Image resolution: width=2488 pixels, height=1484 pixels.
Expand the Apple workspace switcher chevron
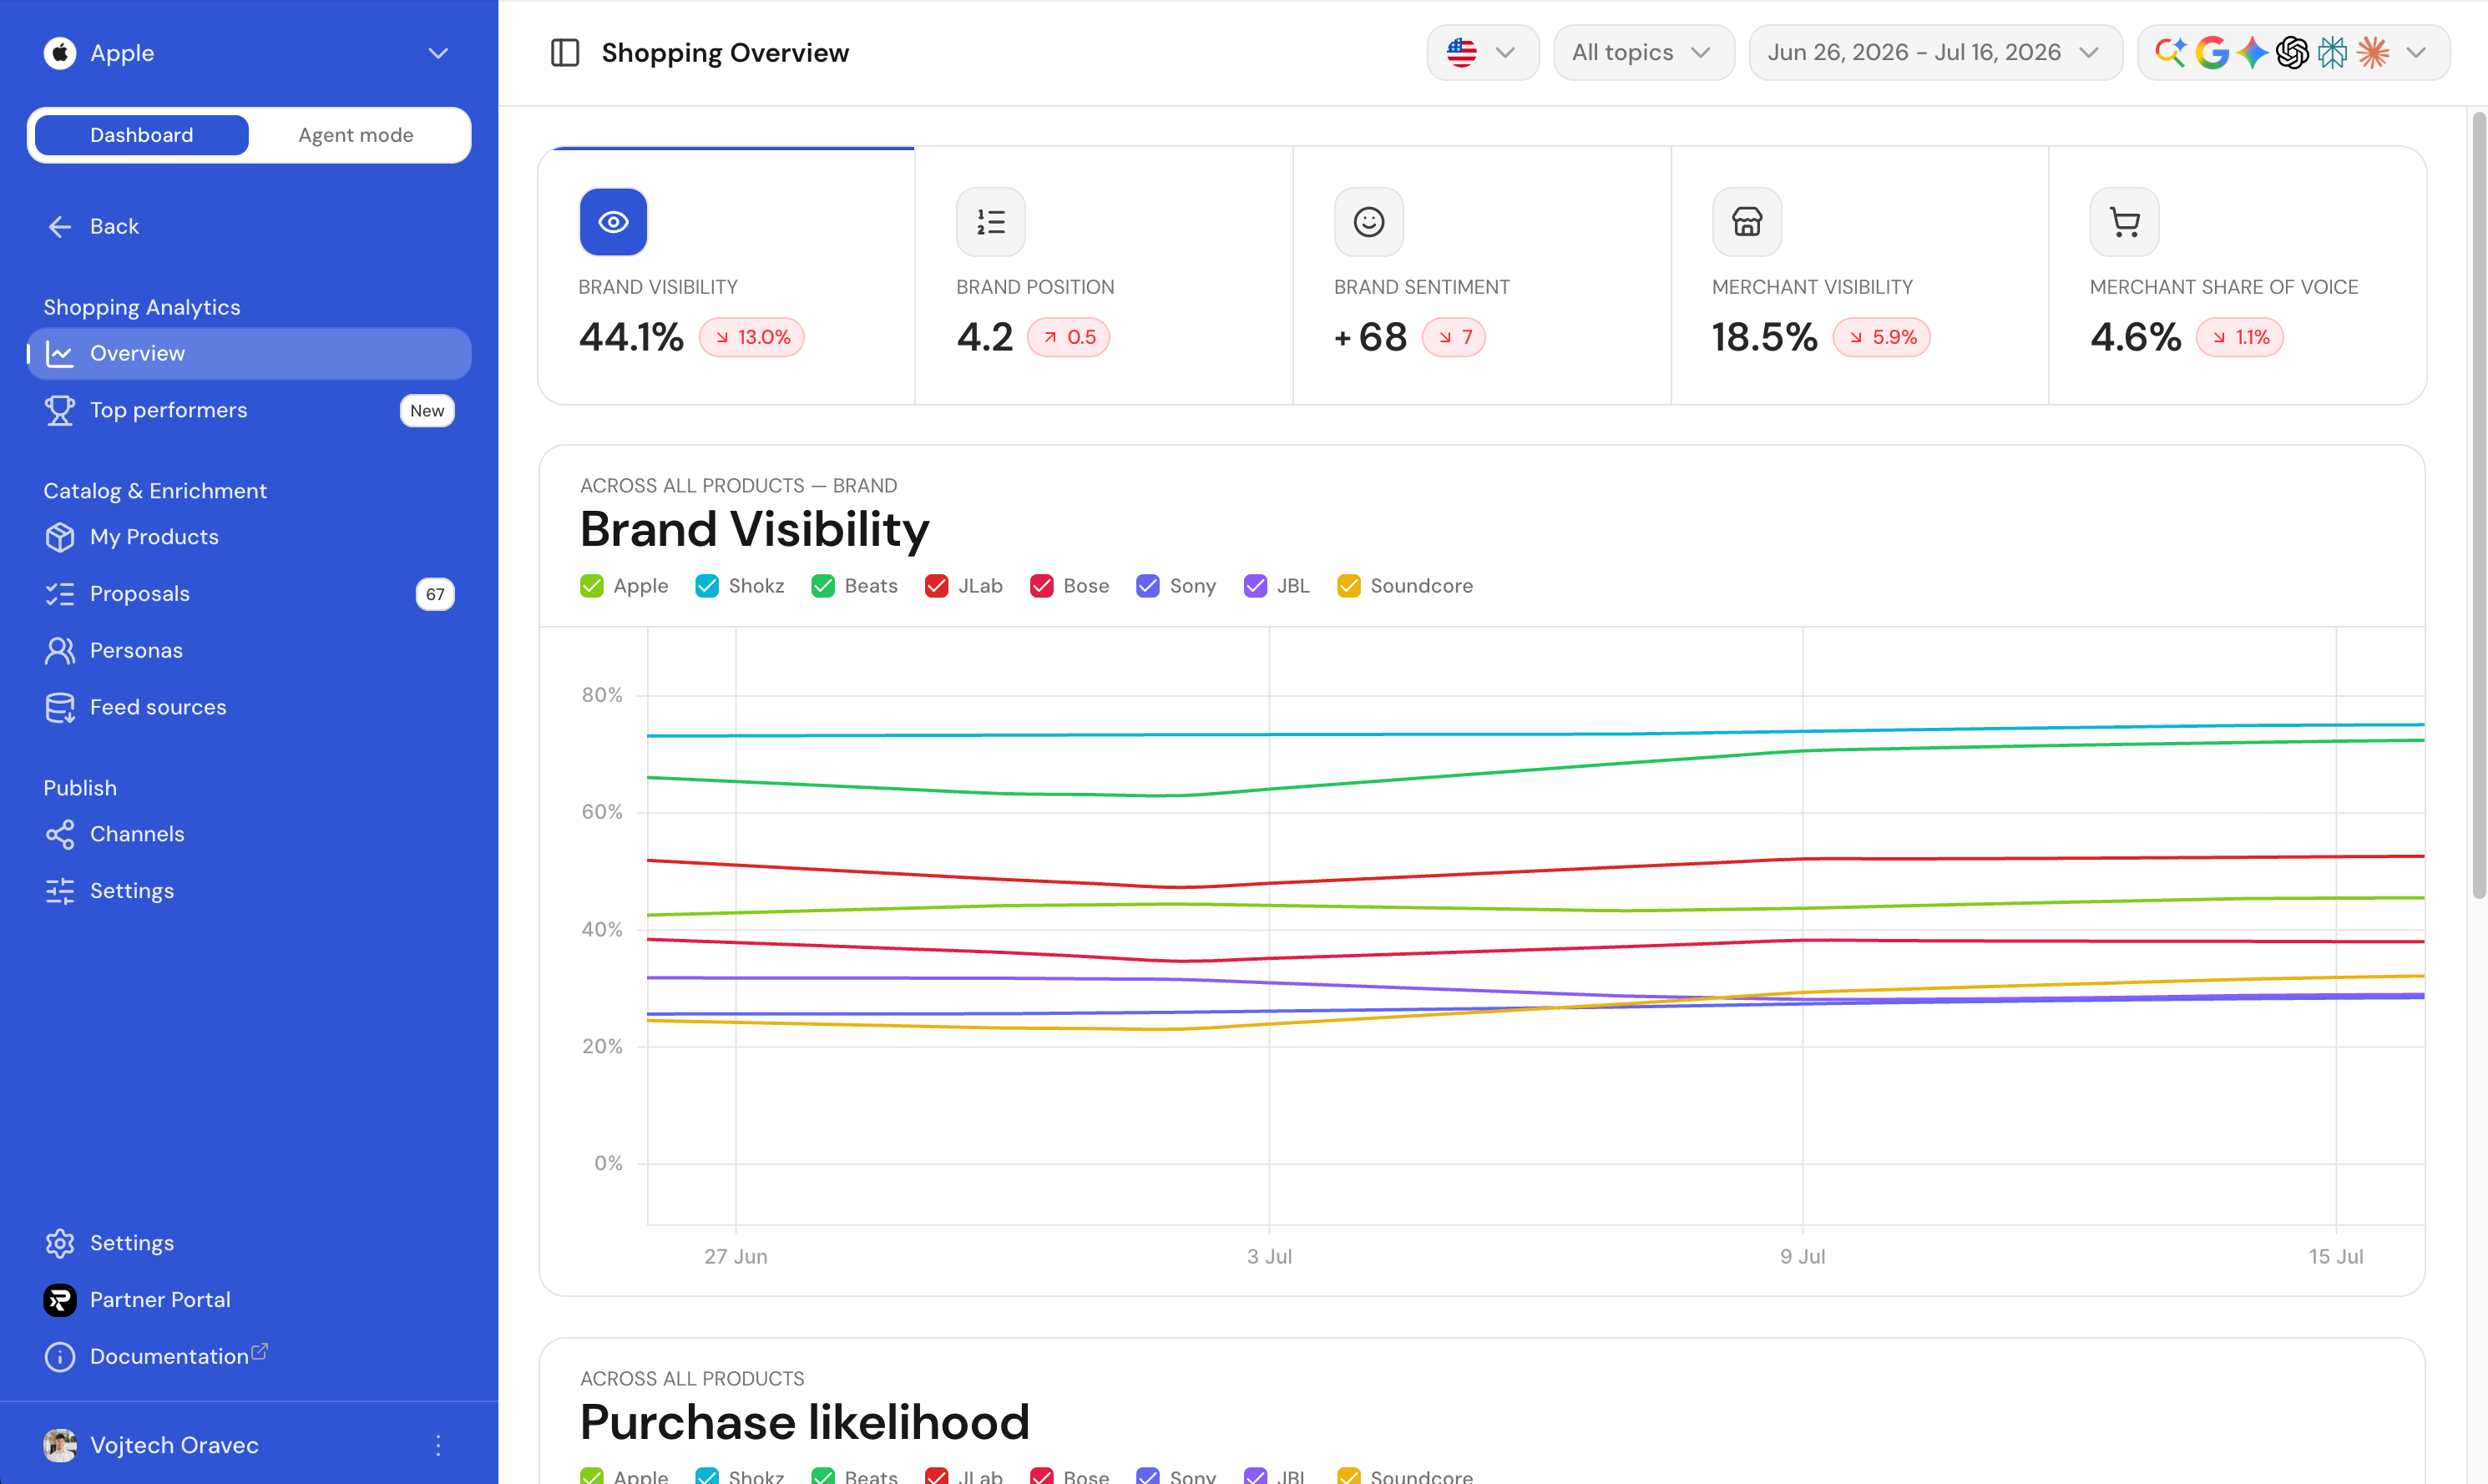pos(438,53)
